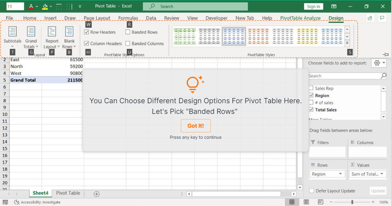Open Ribbon Display Options icon

(334, 6)
